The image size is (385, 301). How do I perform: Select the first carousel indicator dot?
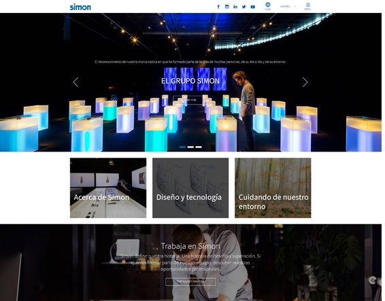[182, 147]
